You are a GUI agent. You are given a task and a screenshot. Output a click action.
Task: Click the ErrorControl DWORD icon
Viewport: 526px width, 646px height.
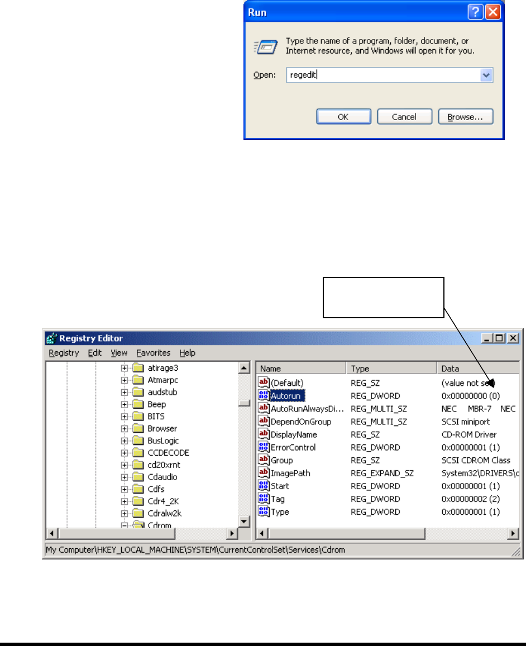(264, 447)
